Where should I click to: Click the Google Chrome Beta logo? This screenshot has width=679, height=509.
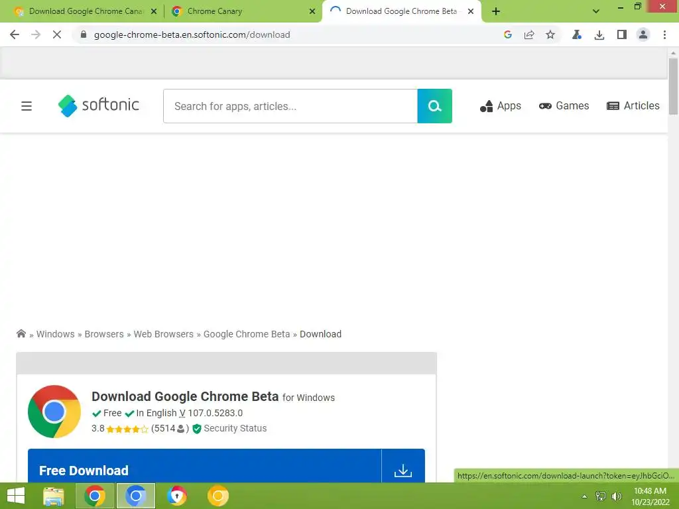pos(54,412)
